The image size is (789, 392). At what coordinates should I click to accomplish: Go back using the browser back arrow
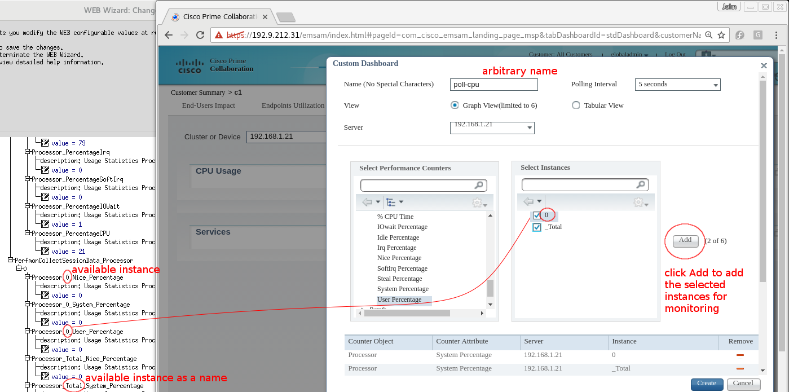(168, 35)
